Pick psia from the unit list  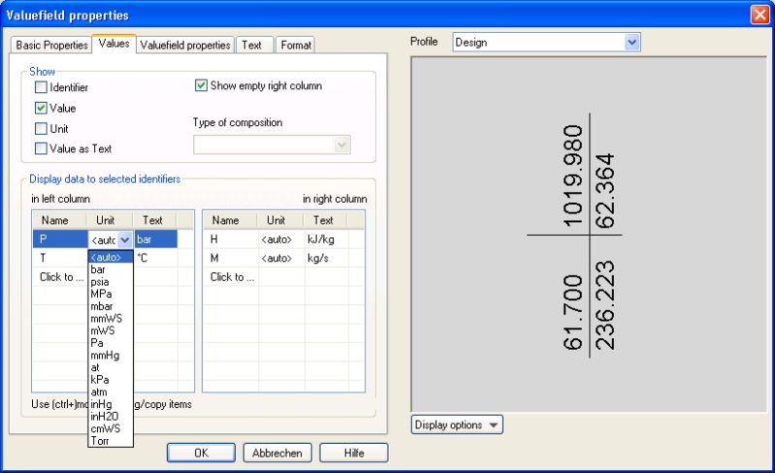click(111, 282)
